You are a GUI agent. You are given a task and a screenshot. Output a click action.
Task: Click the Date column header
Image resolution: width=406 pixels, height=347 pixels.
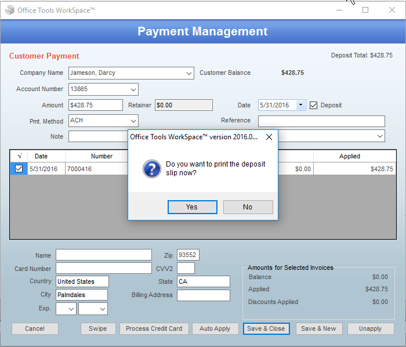tap(46, 156)
